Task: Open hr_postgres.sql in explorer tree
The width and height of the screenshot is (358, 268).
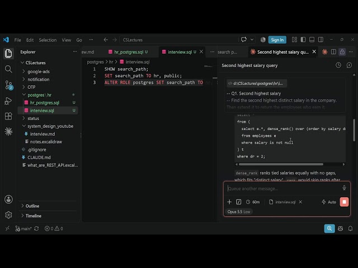Action: [x=45, y=103]
